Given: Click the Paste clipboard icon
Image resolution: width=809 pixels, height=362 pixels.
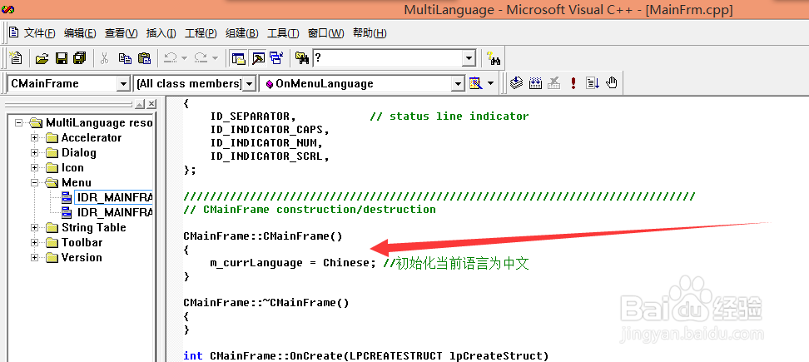Looking at the screenshot, I should click(x=144, y=58).
